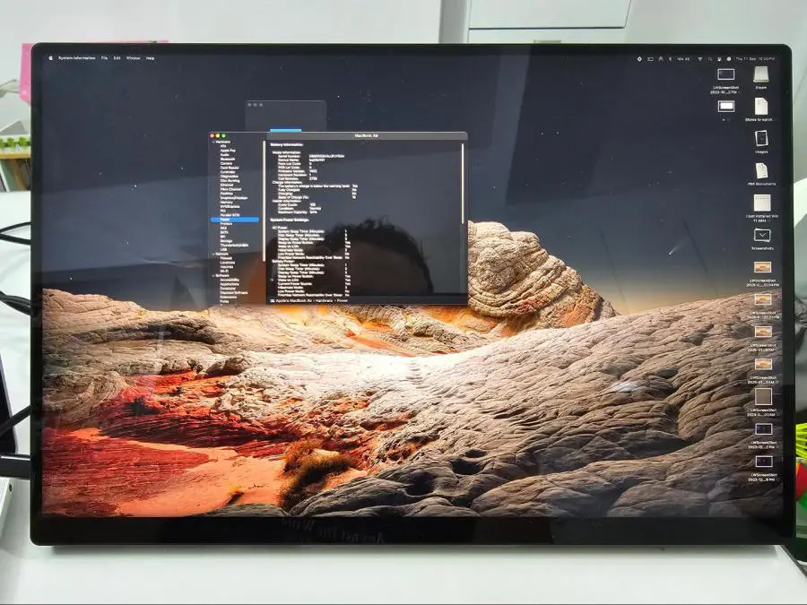Open the Window menu
The image size is (807, 605).
tap(133, 58)
